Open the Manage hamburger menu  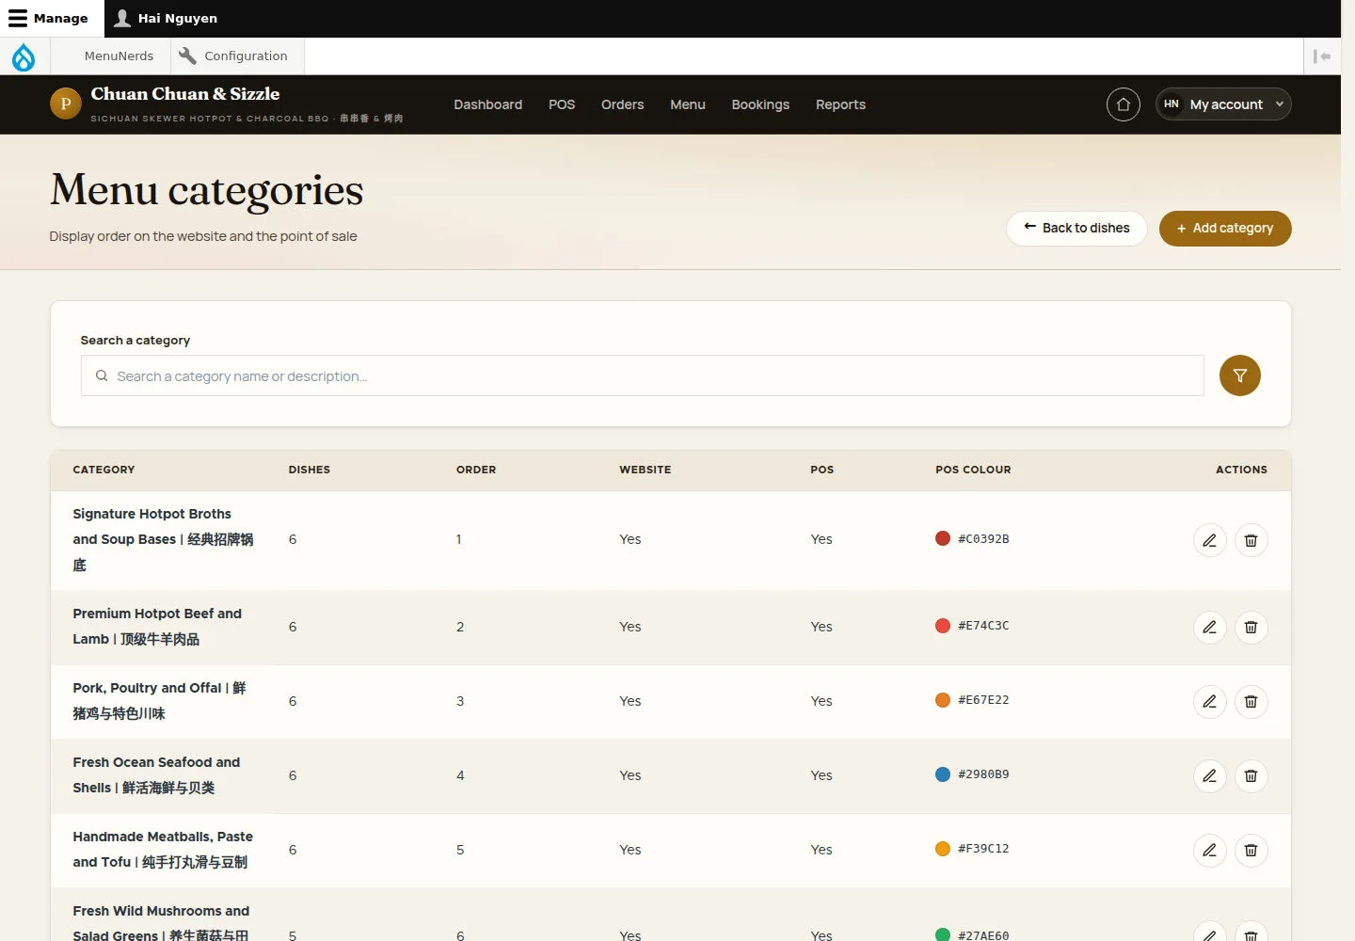click(x=52, y=18)
